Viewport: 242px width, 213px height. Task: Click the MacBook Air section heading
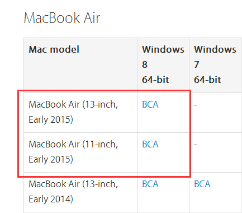62,18
